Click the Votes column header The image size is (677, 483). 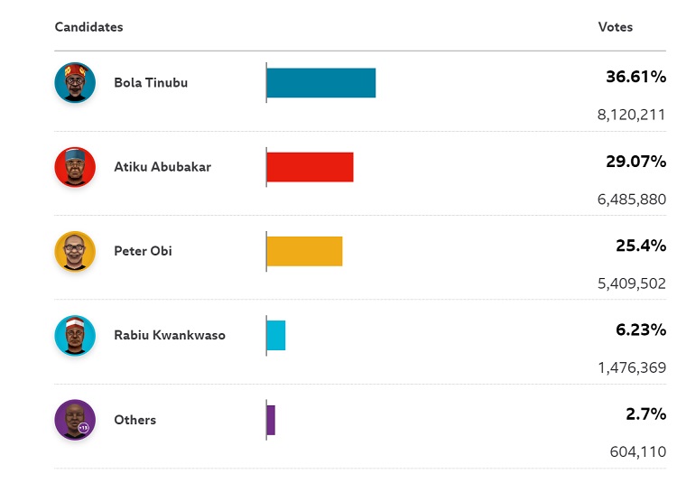[616, 27]
